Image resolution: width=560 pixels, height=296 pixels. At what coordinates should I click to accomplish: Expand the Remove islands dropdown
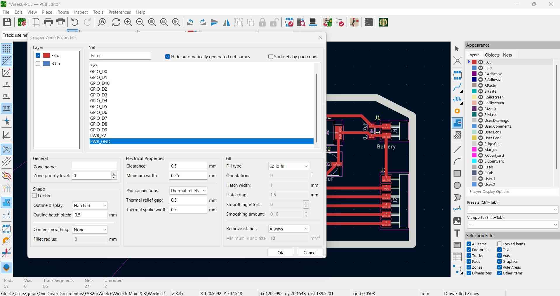click(288, 229)
